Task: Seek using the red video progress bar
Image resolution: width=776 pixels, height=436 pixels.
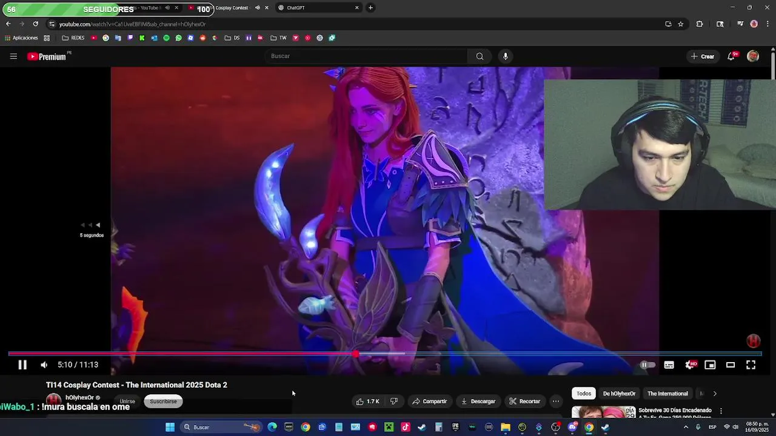Action: (x=385, y=354)
